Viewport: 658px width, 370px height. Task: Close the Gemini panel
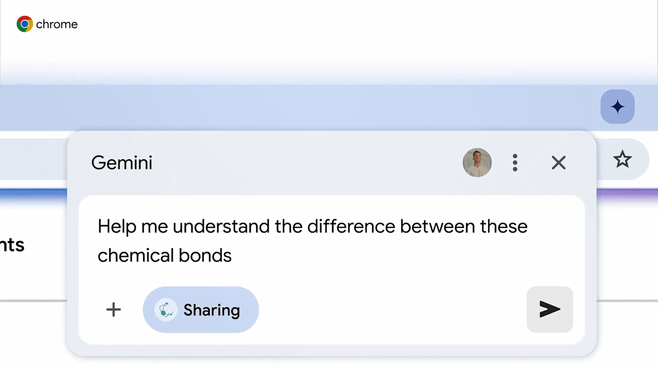tap(558, 163)
